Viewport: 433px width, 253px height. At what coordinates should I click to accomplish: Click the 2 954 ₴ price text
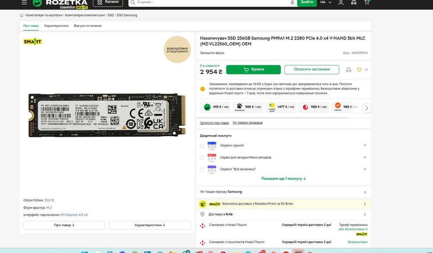(211, 72)
